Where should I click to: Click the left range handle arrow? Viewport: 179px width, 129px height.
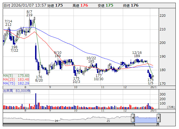(x=133, y=118)
